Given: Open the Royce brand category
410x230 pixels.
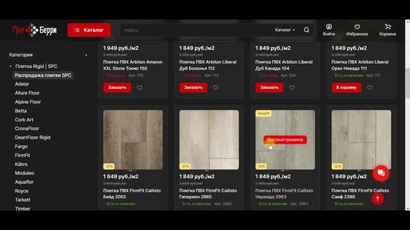Looking at the screenshot, I should [x=21, y=191].
